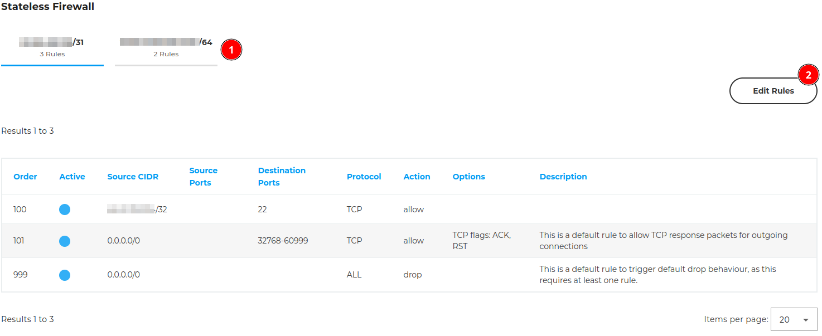
Task: Sort by the Active column header
Action: click(x=72, y=177)
